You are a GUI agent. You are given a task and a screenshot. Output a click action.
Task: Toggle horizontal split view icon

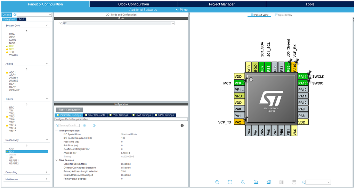pos(294,182)
